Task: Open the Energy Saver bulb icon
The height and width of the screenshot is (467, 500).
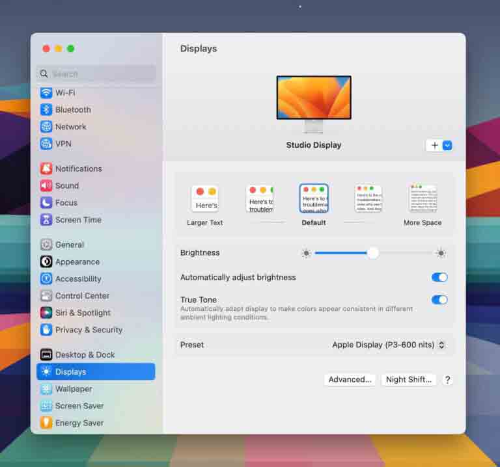Action: (x=46, y=423)
